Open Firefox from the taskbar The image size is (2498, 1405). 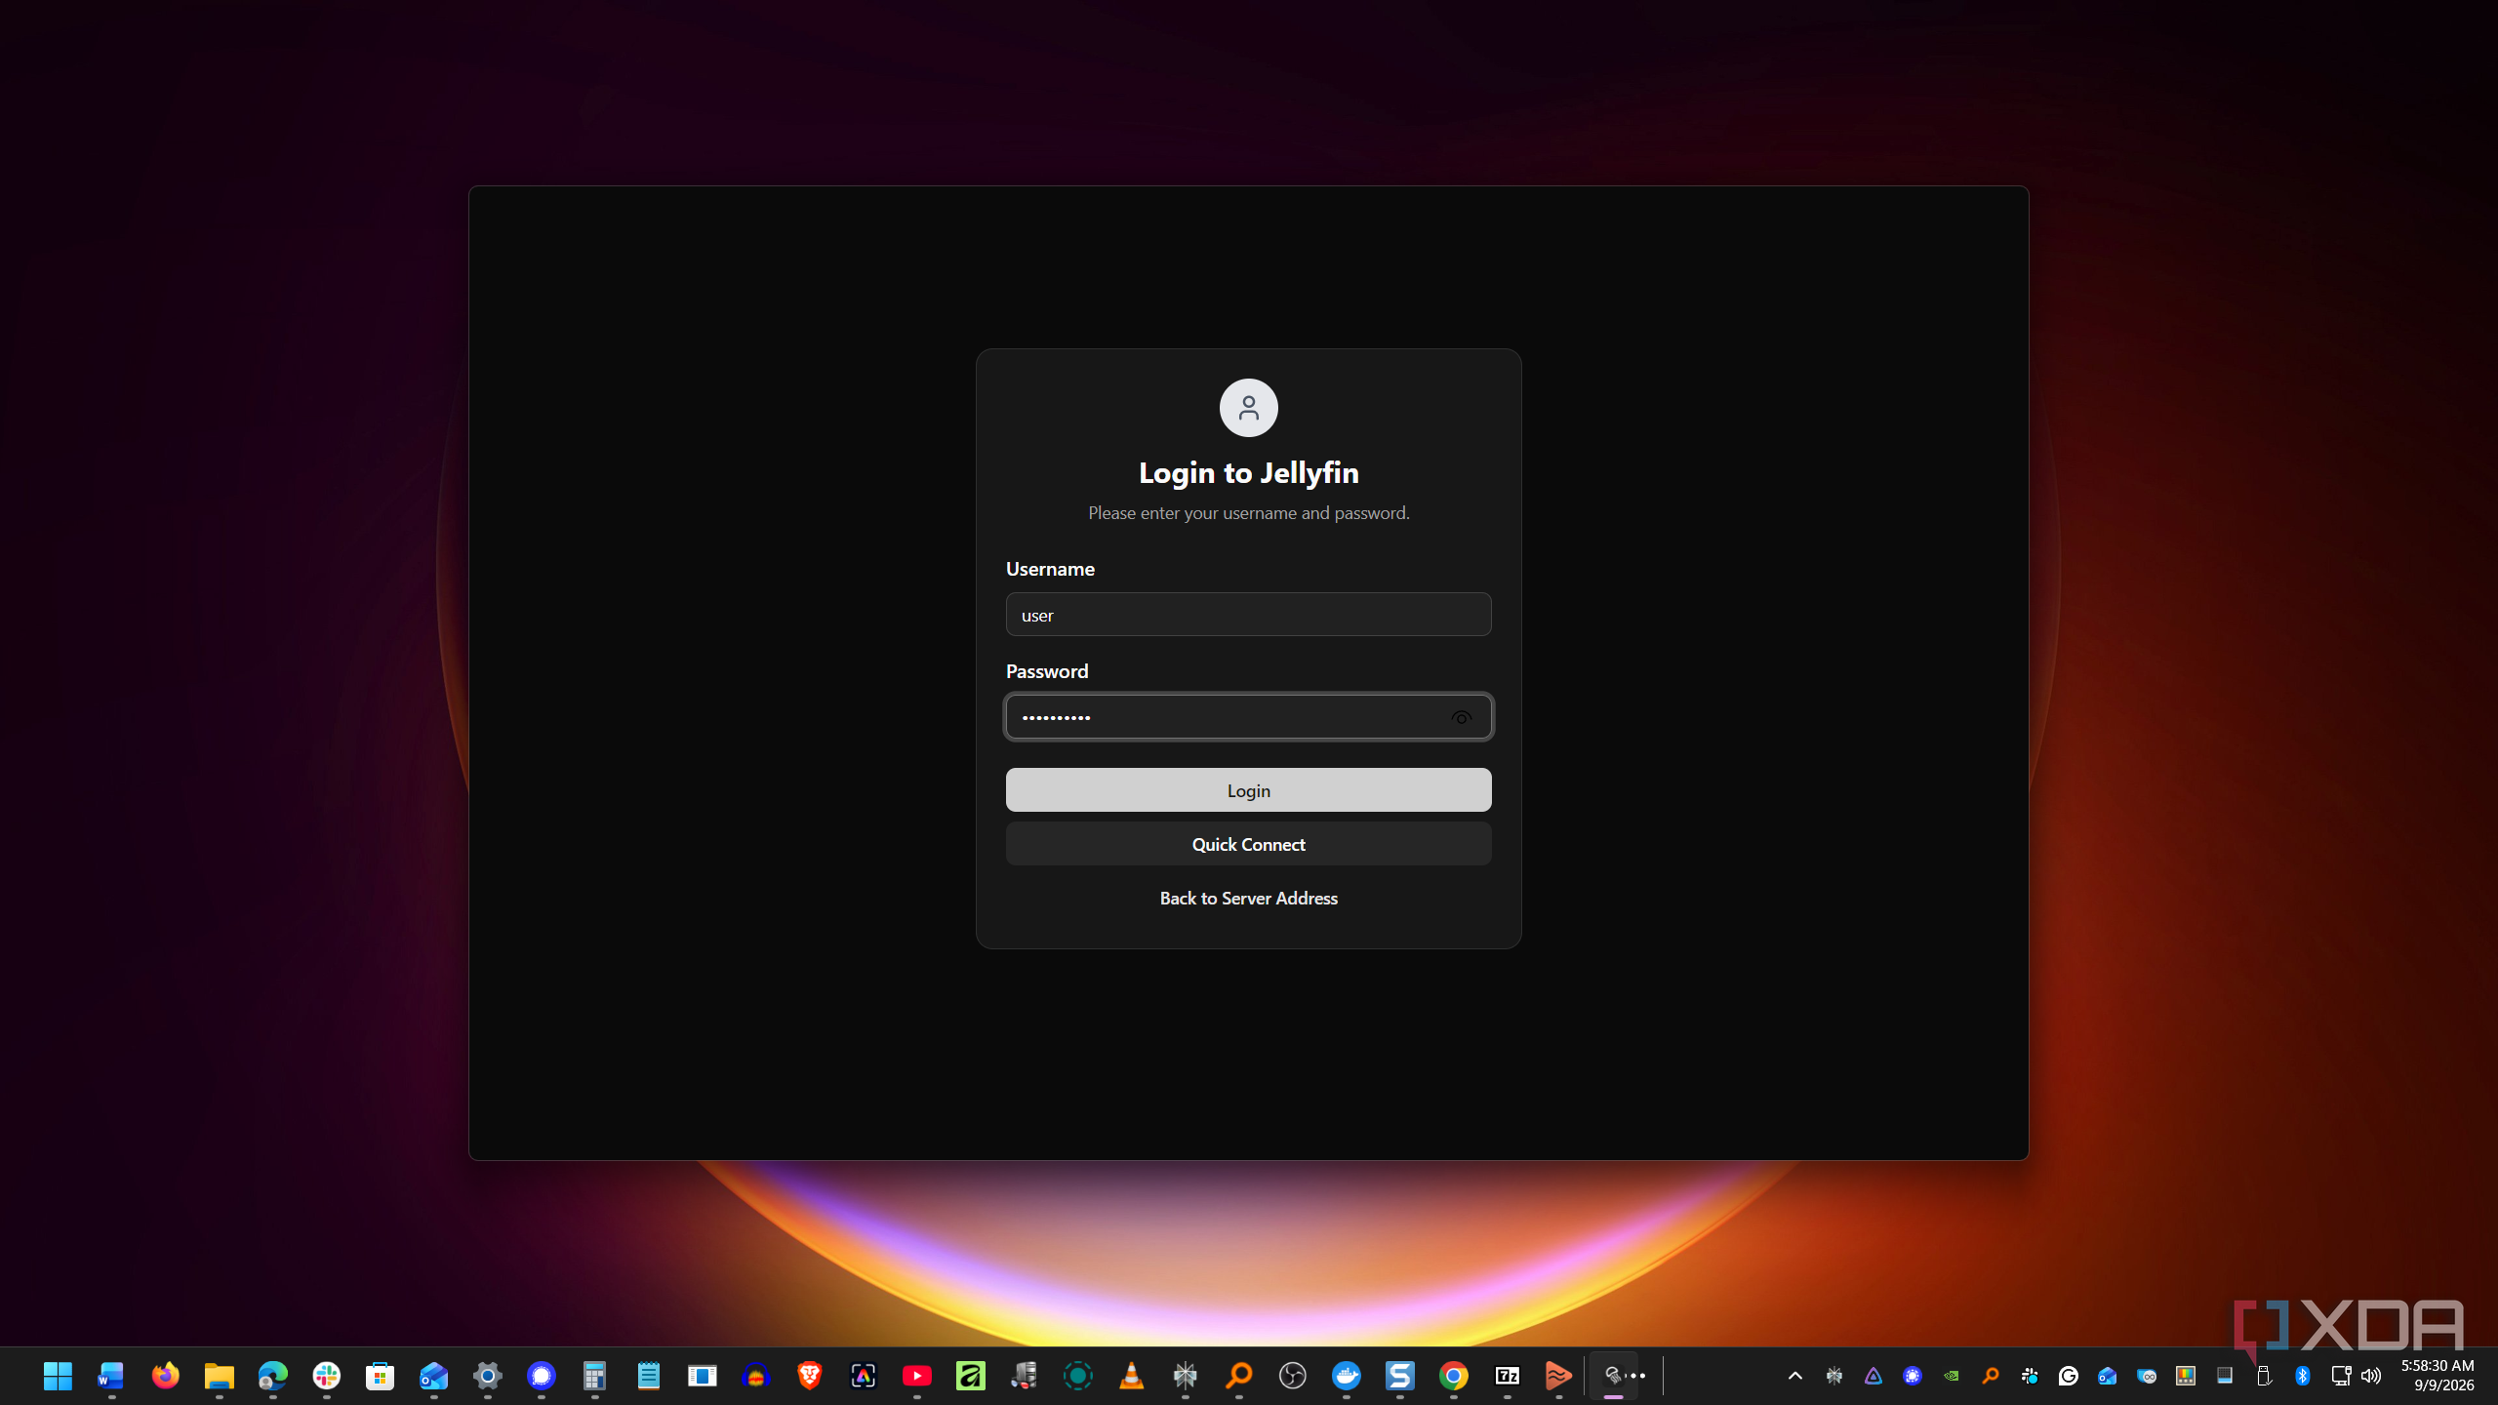(x=166, y=1376)
